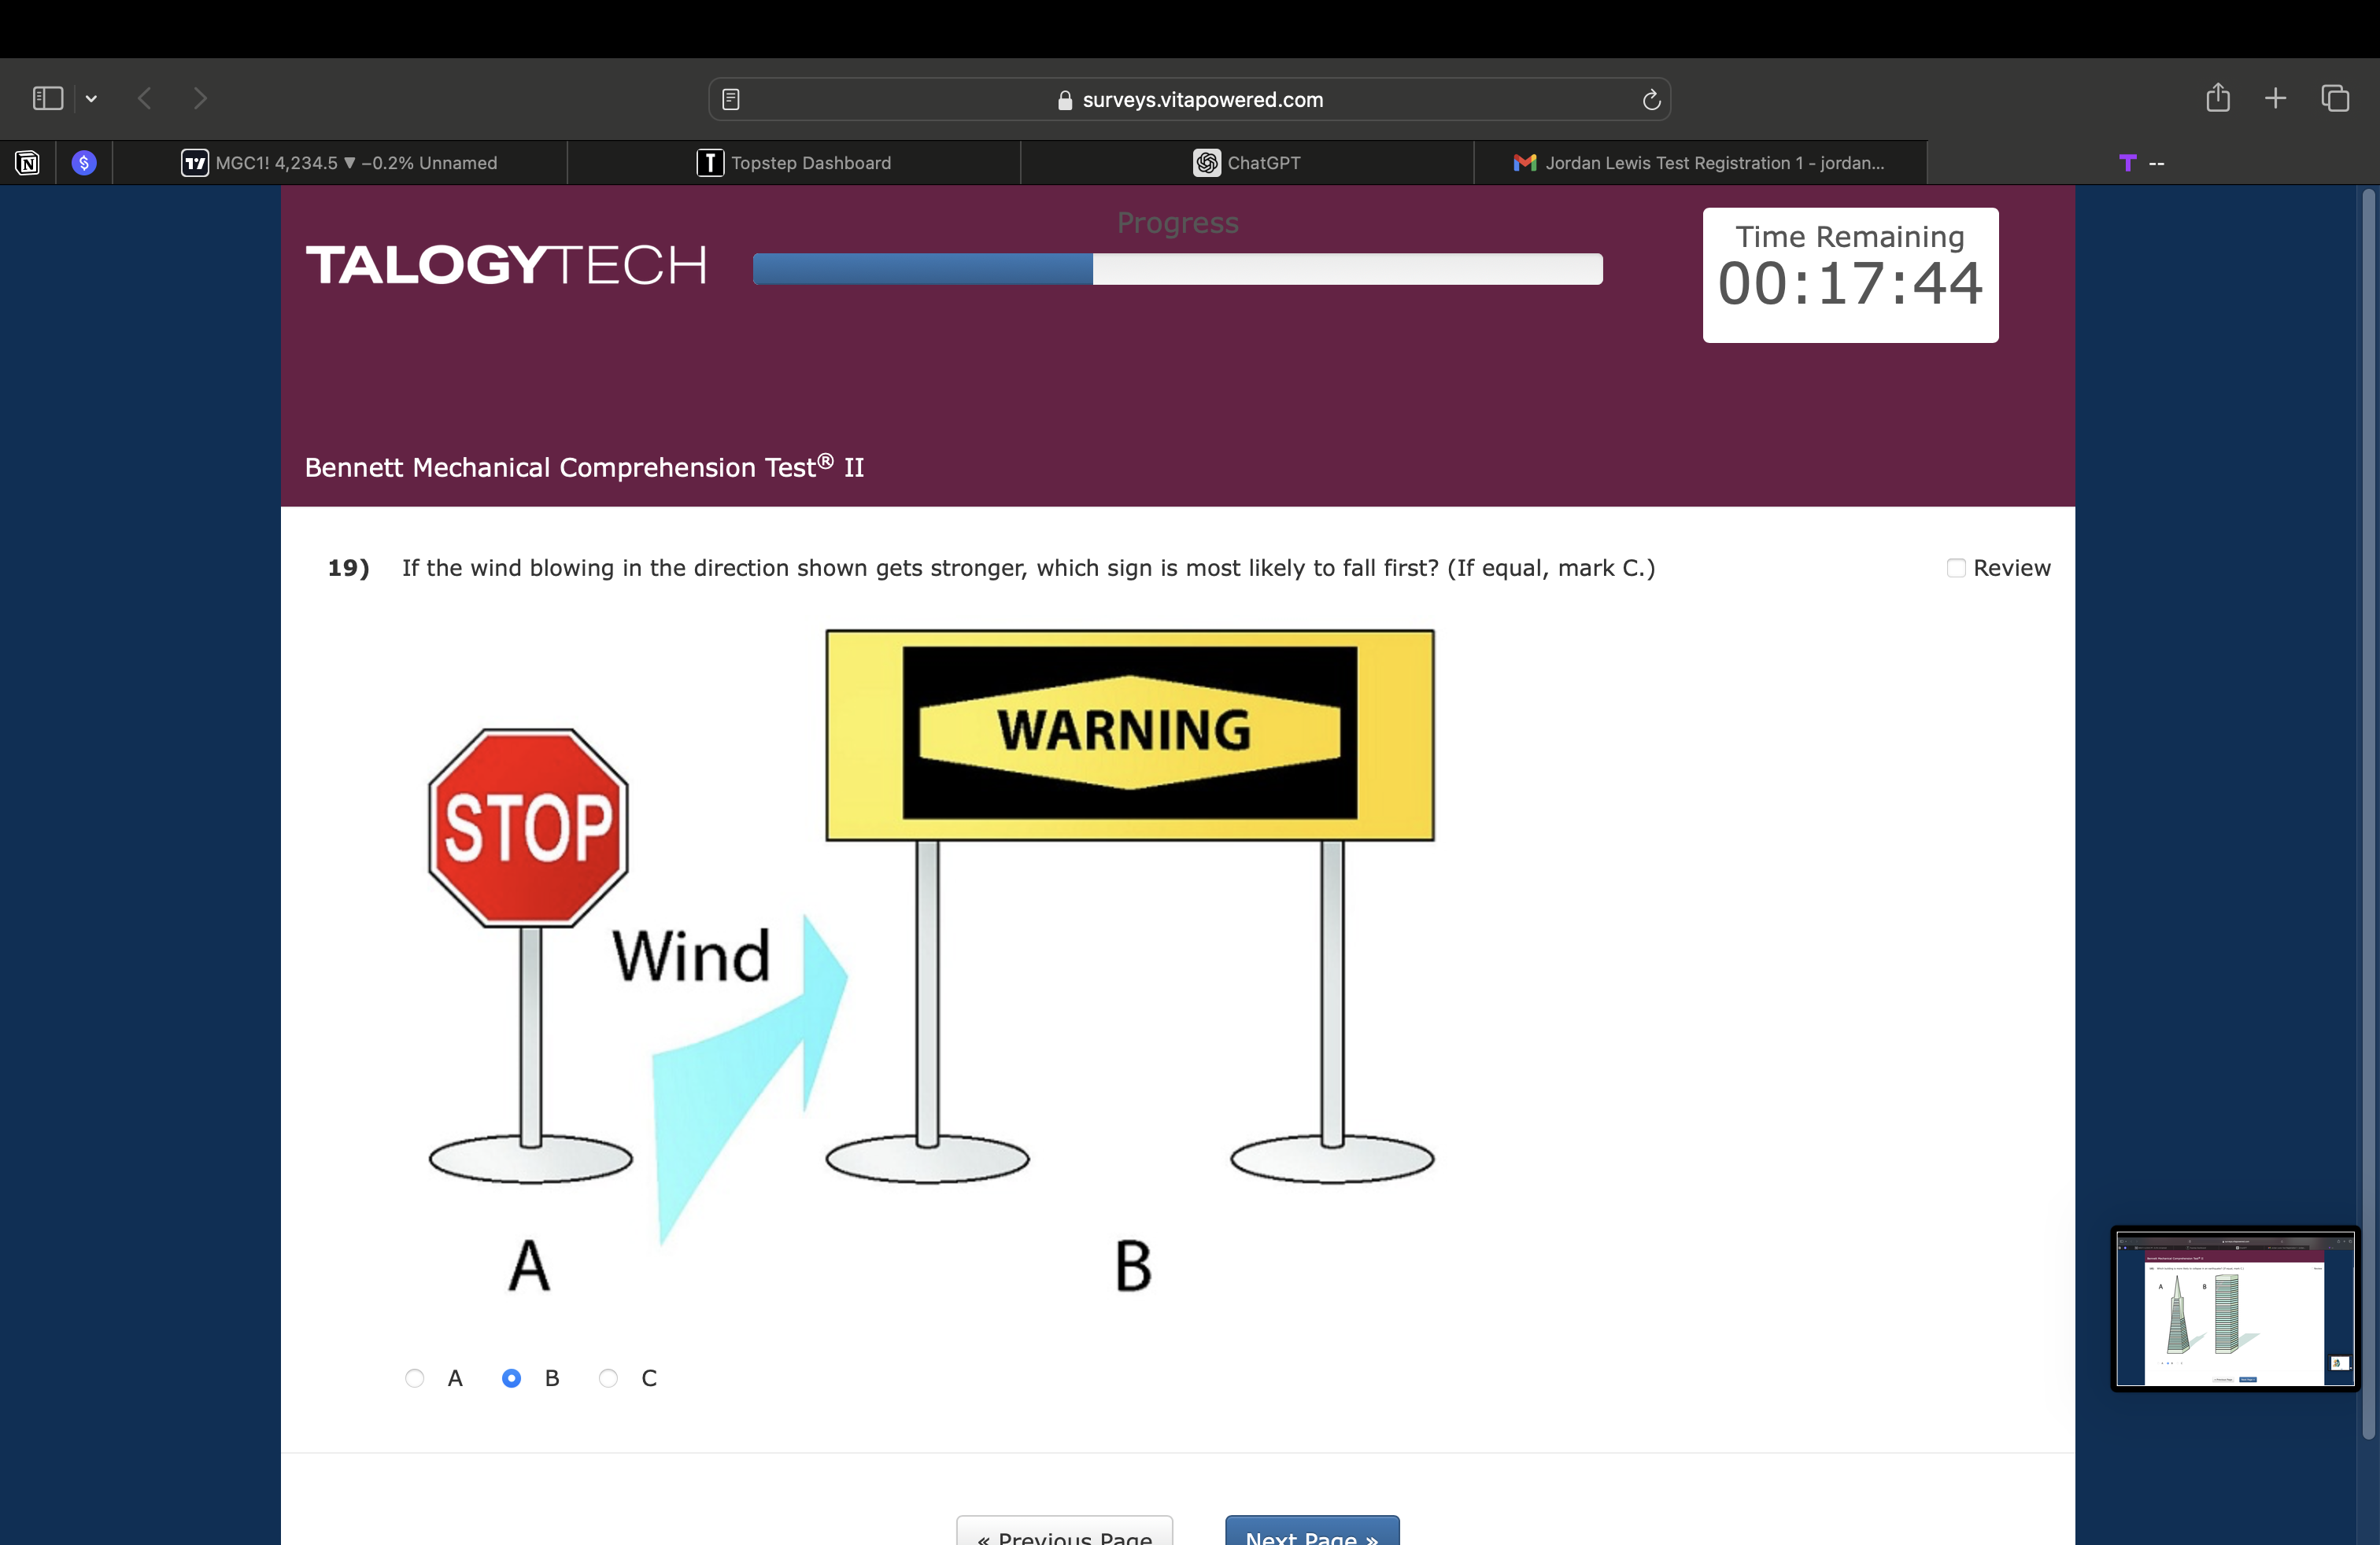Click the test progress bar
Image resolution: width=2380 pixels, height=1545 pixels.
pos(1177,269)
